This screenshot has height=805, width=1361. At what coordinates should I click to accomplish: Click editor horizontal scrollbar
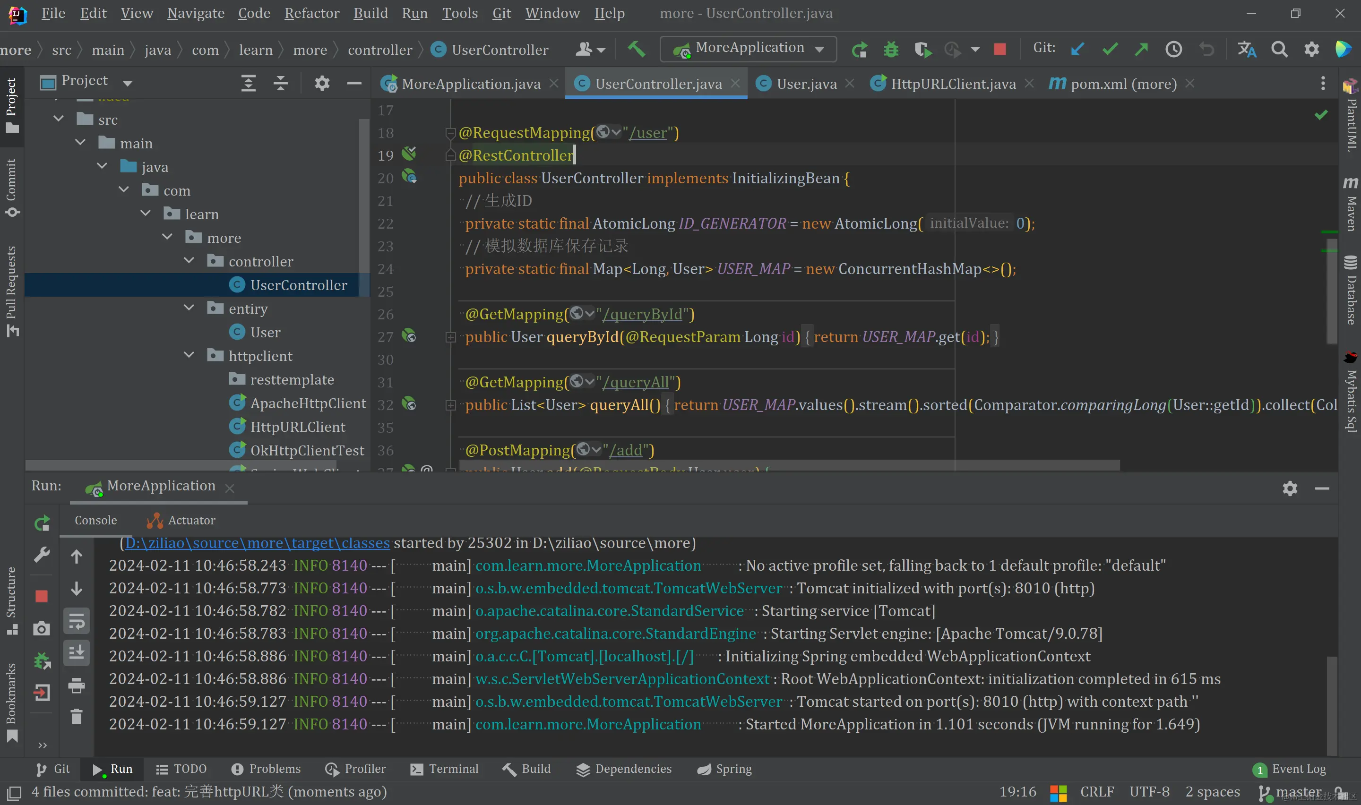coord(789,465)
